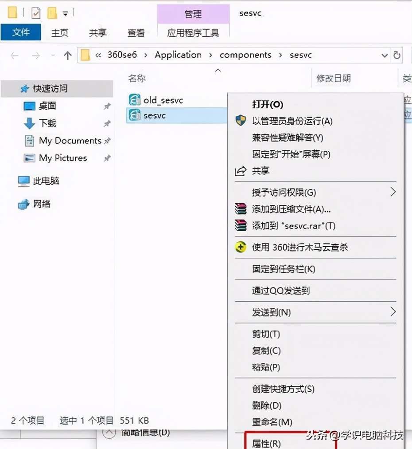This screenshot has width=412, height=449.
Task: Go forward with the forward arrow
Action: point(36,55)
